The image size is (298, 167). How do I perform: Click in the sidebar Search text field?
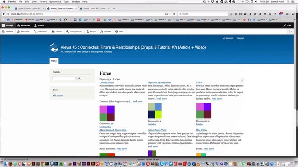tap(64, 78)
